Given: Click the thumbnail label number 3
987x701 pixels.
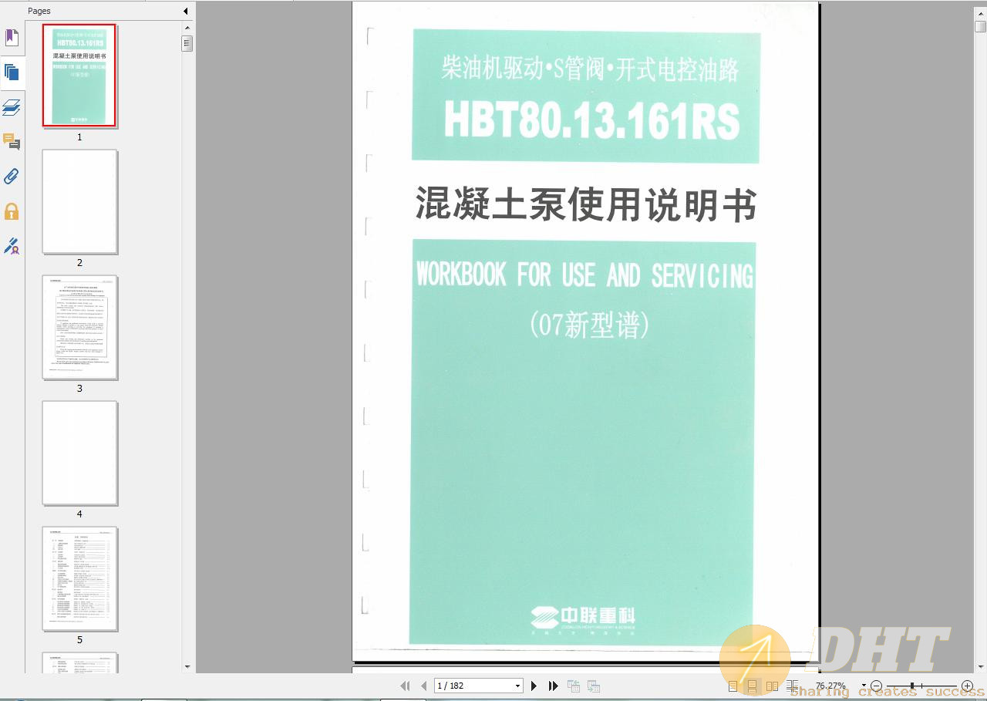Looking at the screenshot, I should 79,389.
